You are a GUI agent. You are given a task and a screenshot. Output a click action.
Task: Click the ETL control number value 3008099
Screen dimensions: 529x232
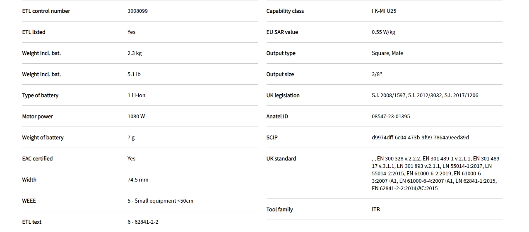(x=137, y=11)
